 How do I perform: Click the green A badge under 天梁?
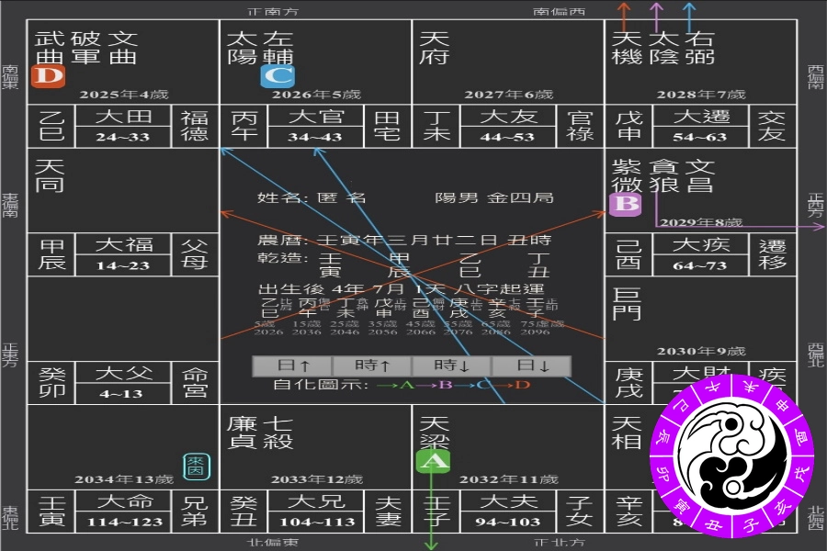(434, 462)
